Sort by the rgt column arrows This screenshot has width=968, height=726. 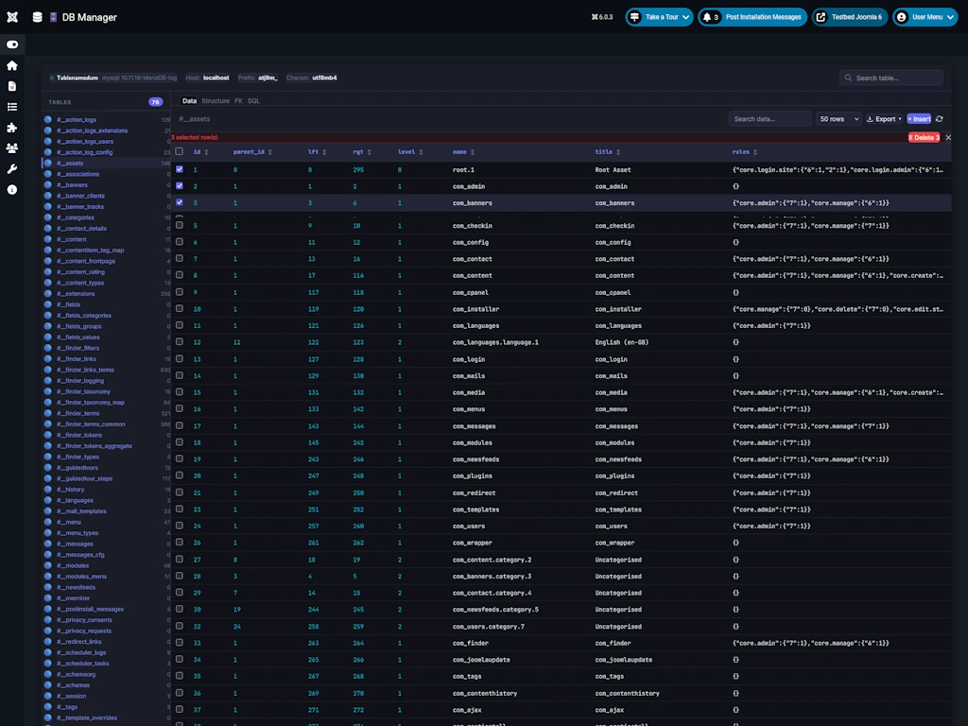[x=370, y=152]
